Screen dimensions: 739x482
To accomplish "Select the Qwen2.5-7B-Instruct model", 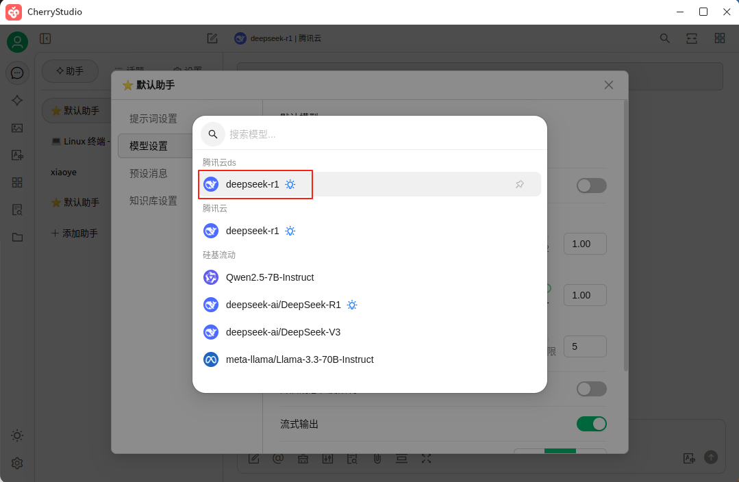I will pyautogui.click(x=270, y=277).
